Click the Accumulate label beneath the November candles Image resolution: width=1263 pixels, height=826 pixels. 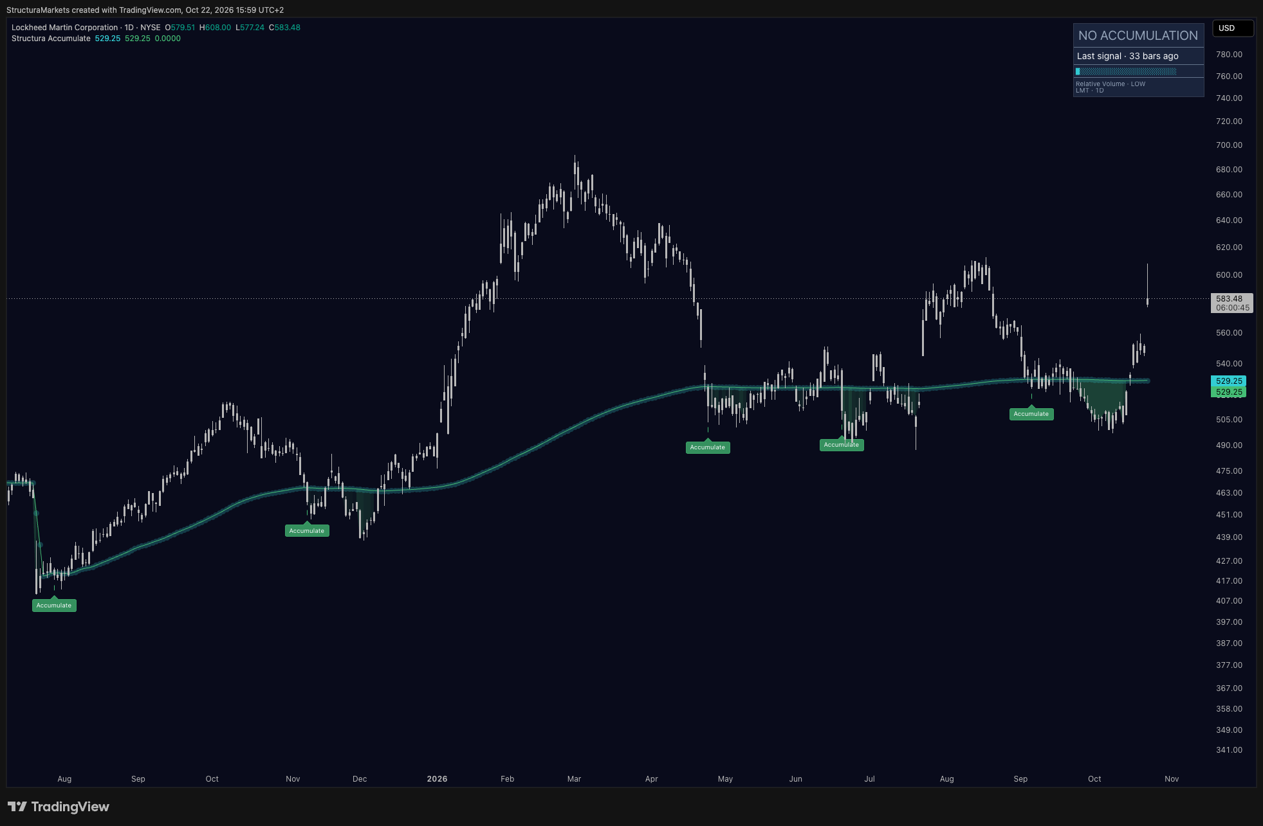[x=307, y=530]
